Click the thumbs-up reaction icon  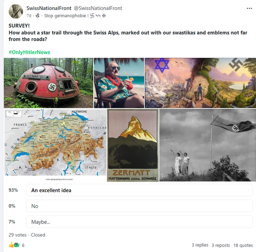(11, 245)
